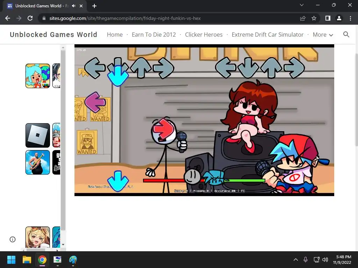358x268 pixels.
Task: Click the lock icon in address bar
Action: click(x=44, y=18)
